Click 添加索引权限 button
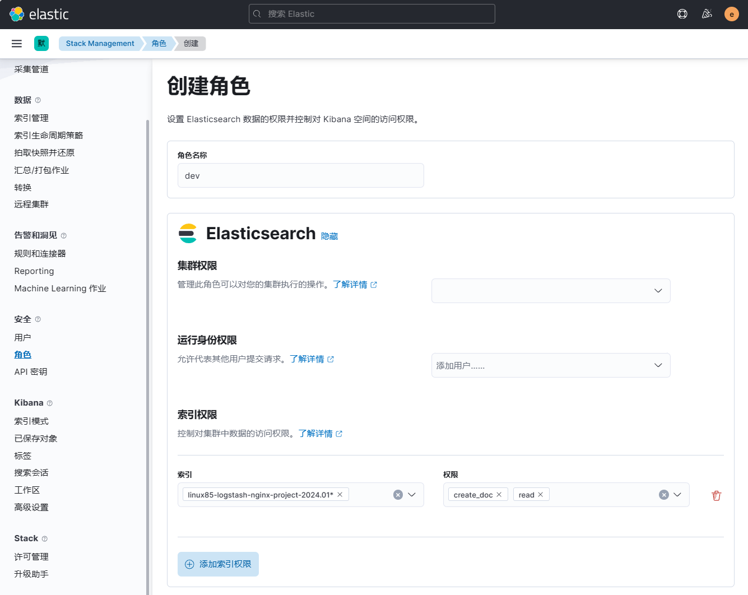Viewport: 748px width, 595px height. click(218, 564)
